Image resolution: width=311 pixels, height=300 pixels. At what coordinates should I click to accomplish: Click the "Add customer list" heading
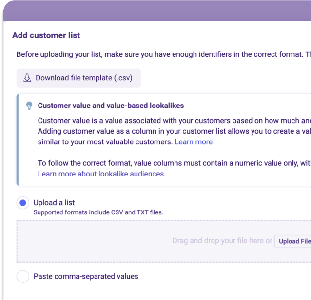click(46, 35)
